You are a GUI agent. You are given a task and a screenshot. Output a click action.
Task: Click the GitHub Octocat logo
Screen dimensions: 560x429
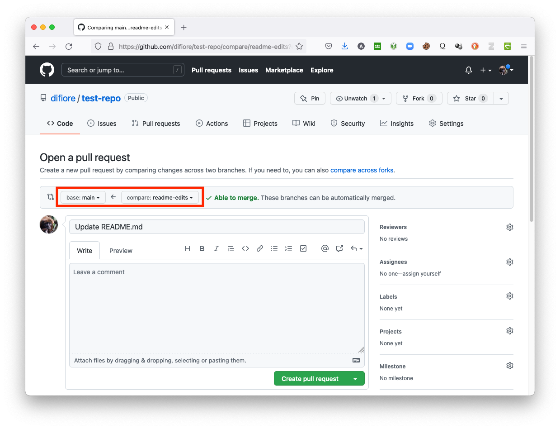tap(47, 70)
